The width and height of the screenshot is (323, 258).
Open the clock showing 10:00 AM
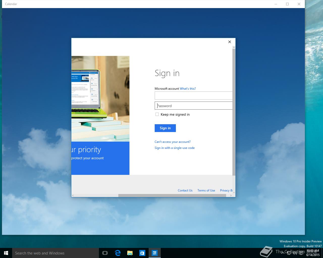(313, 253)
